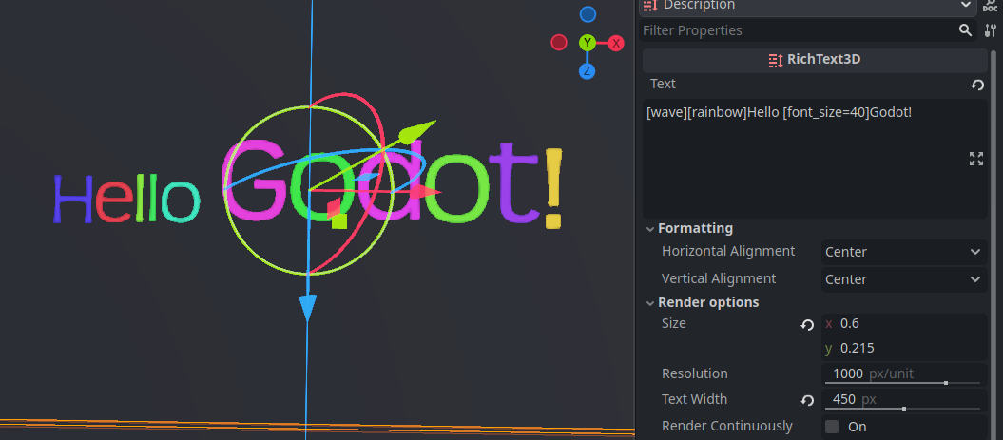Screen dimensions: 1003x440
Task: Click the Z axis on the view gizmo
Action: [x=588, y=71]
